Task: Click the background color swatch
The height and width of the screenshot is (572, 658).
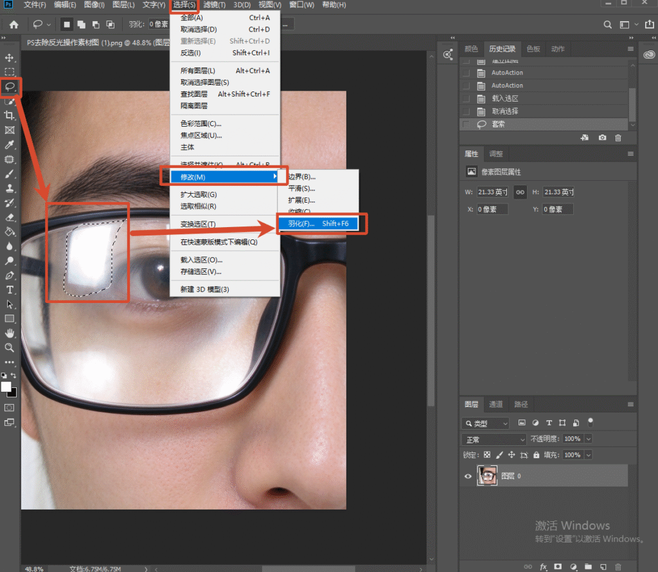Action: 13,393
